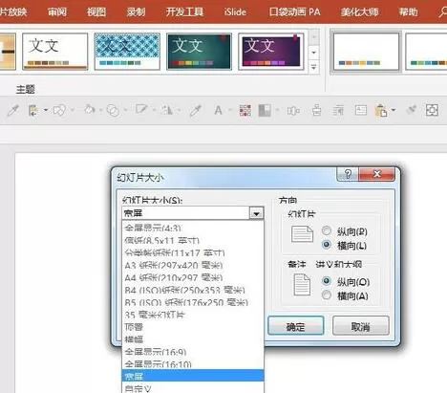Expand the themes gallery with the More arrow
This screenshot has width=447, height=393.
(314, 68)
